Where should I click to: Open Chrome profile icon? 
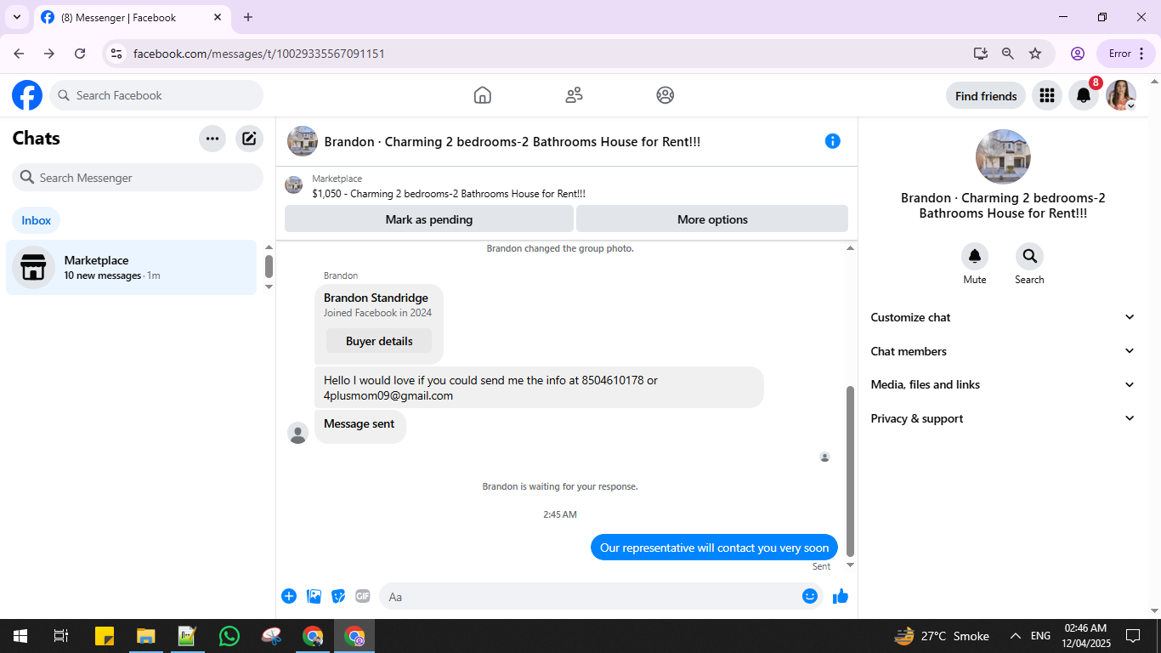tap(1078, 54)
